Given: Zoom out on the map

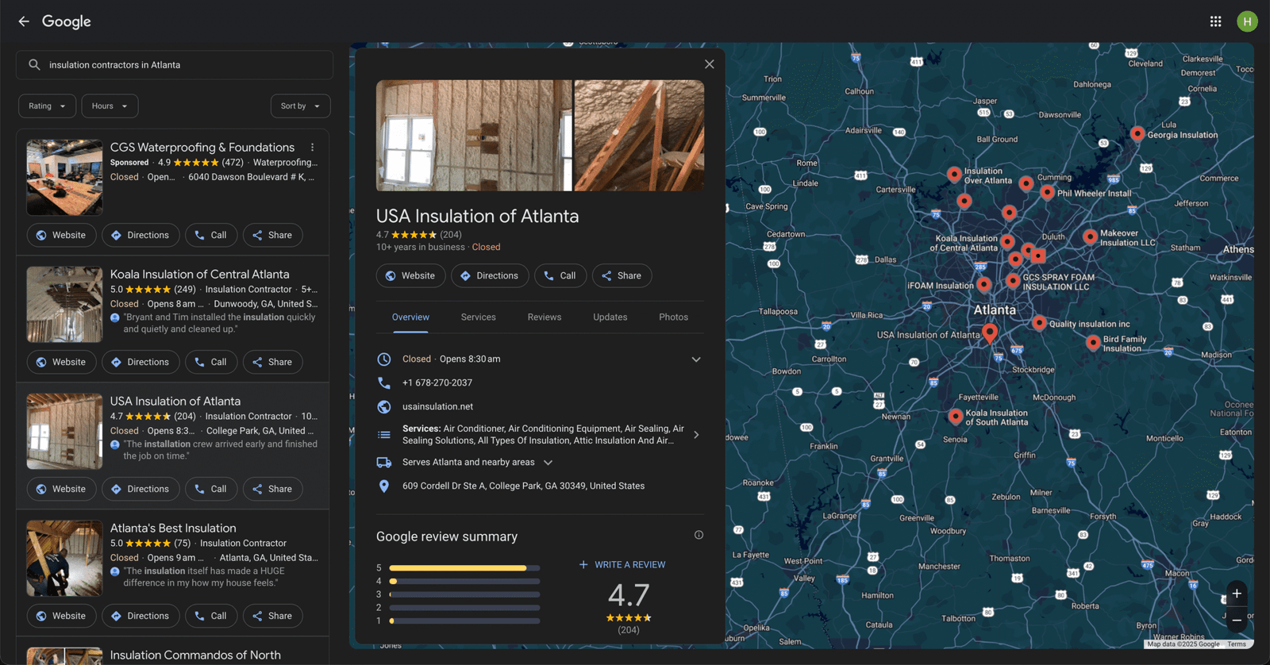Looking at the screenshot, I should pos(1237,621).
